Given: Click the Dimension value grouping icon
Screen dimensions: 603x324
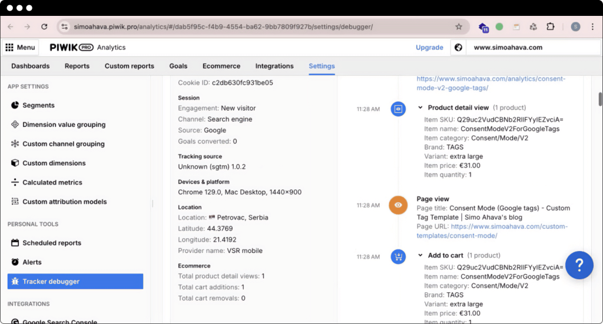Looking at the screenshot, I should coord(15,125).
